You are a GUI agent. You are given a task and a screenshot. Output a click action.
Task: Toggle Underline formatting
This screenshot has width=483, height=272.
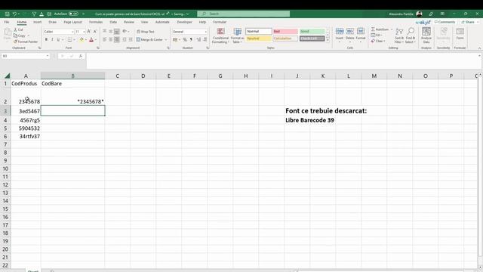tap(58, 39)
